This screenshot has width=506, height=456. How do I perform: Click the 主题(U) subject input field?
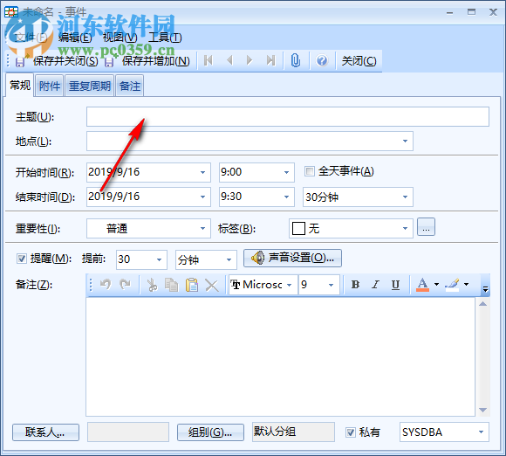tap(288, 117)
